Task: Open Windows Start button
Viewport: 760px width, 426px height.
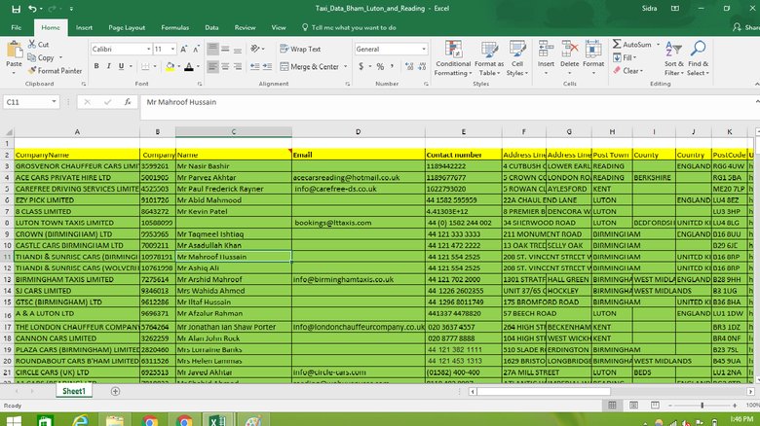Action: [14, 421]
